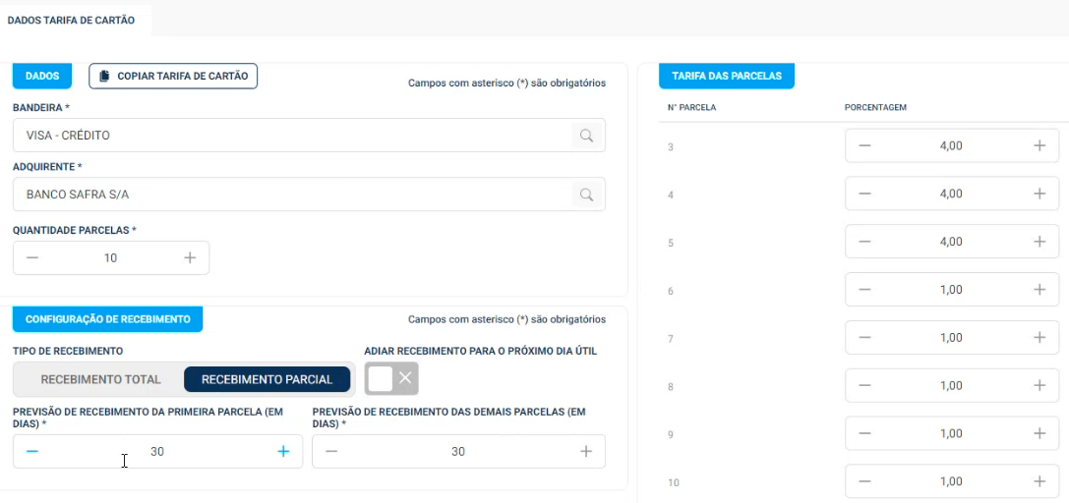
Task: Increase Quantidade Parcelas with plus icon
Action: coord(190,258)
